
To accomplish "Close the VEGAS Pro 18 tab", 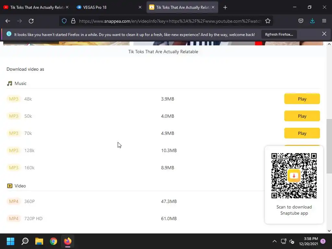I will (140, 7).
